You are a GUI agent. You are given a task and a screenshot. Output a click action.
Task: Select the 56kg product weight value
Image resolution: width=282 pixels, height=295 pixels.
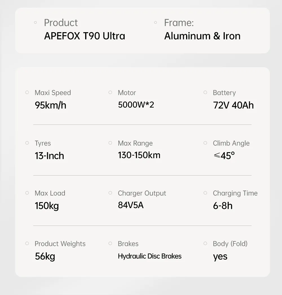pyautogui.click(x=45, y=256)
